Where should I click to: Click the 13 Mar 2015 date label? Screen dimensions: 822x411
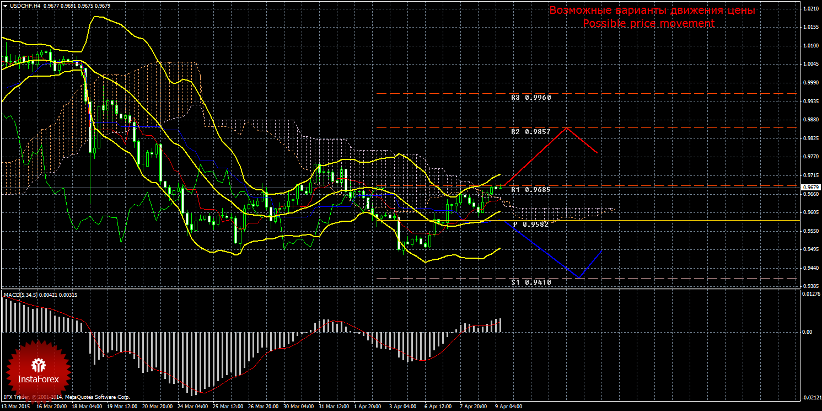tap(15, 407)
